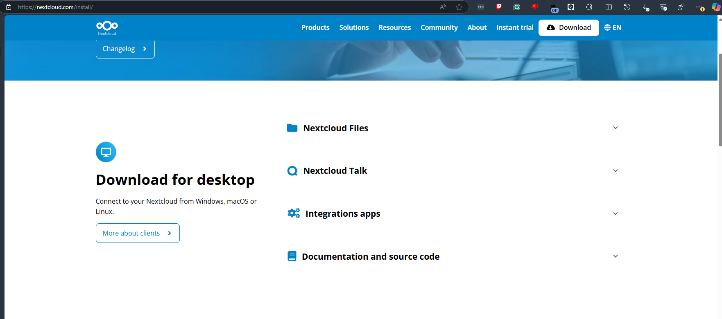Viewport: 722px width, 319px height.
Task: Click the book icon beside Documentation and source code
Action: pos(292,256)
